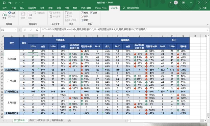Open the 商机原始表 sheet tab
This screenshot has width=210, height=126.
57,120
